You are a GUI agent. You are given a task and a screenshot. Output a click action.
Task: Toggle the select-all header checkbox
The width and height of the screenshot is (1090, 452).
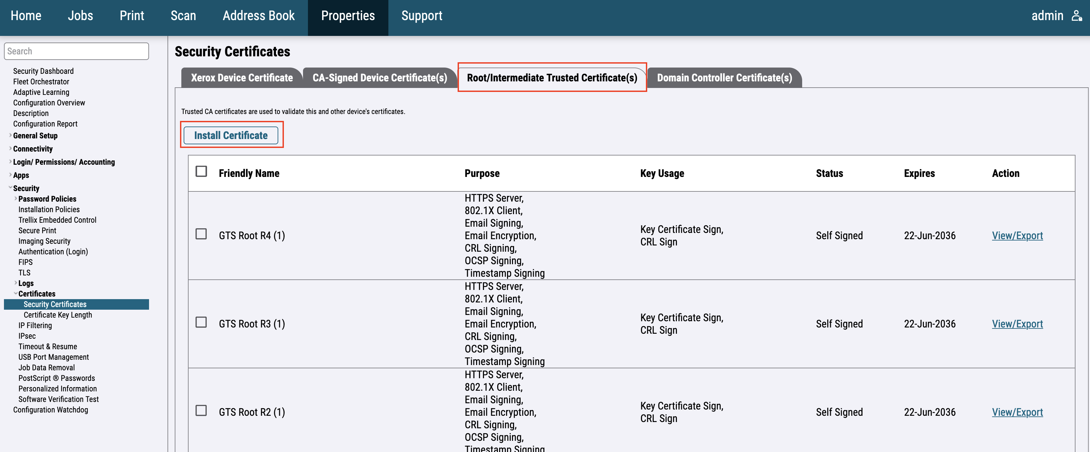(201, 172)
